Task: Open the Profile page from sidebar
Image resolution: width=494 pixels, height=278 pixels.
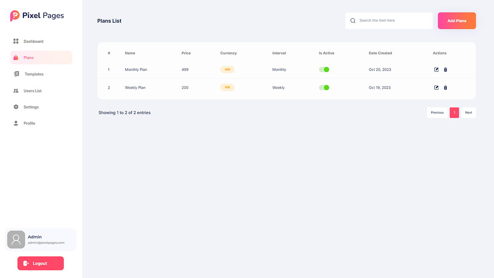Action: 29,123
